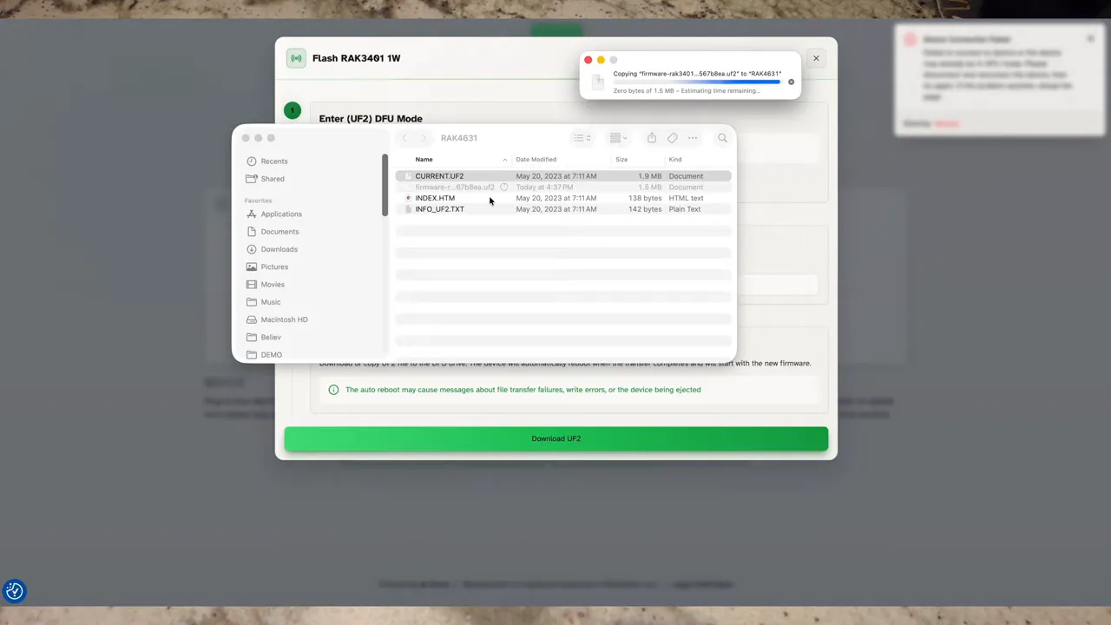
Task: Open Shared in Finder sidebar
Action: coord(272,179)
